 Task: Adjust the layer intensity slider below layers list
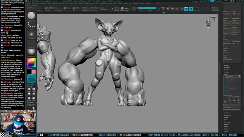coord(232,96)
